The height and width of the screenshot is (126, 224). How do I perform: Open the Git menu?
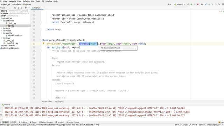(x=43, y=1)
